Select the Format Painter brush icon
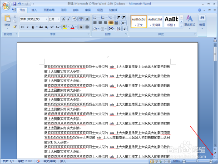 pos(15,27)
